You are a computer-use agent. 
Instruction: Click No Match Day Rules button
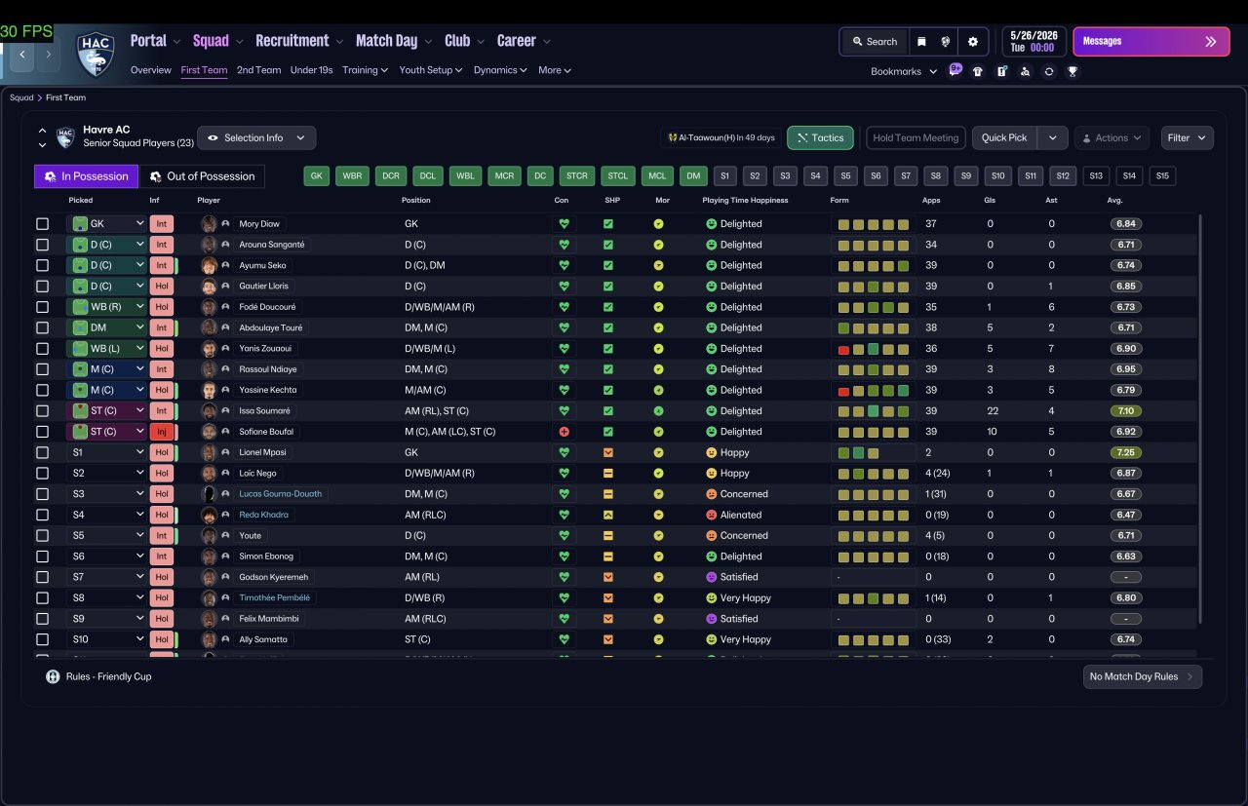coord(1142,676)
